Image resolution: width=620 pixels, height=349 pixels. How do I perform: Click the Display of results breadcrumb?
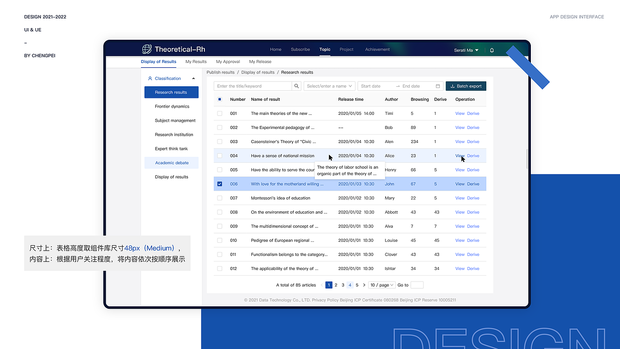[x=258, y=72]
